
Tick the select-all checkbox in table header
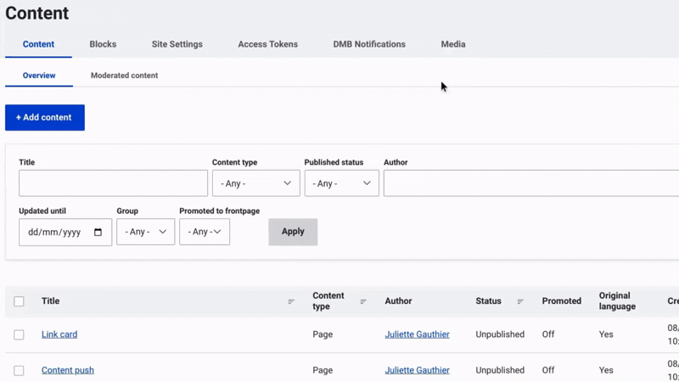(19, 301)
